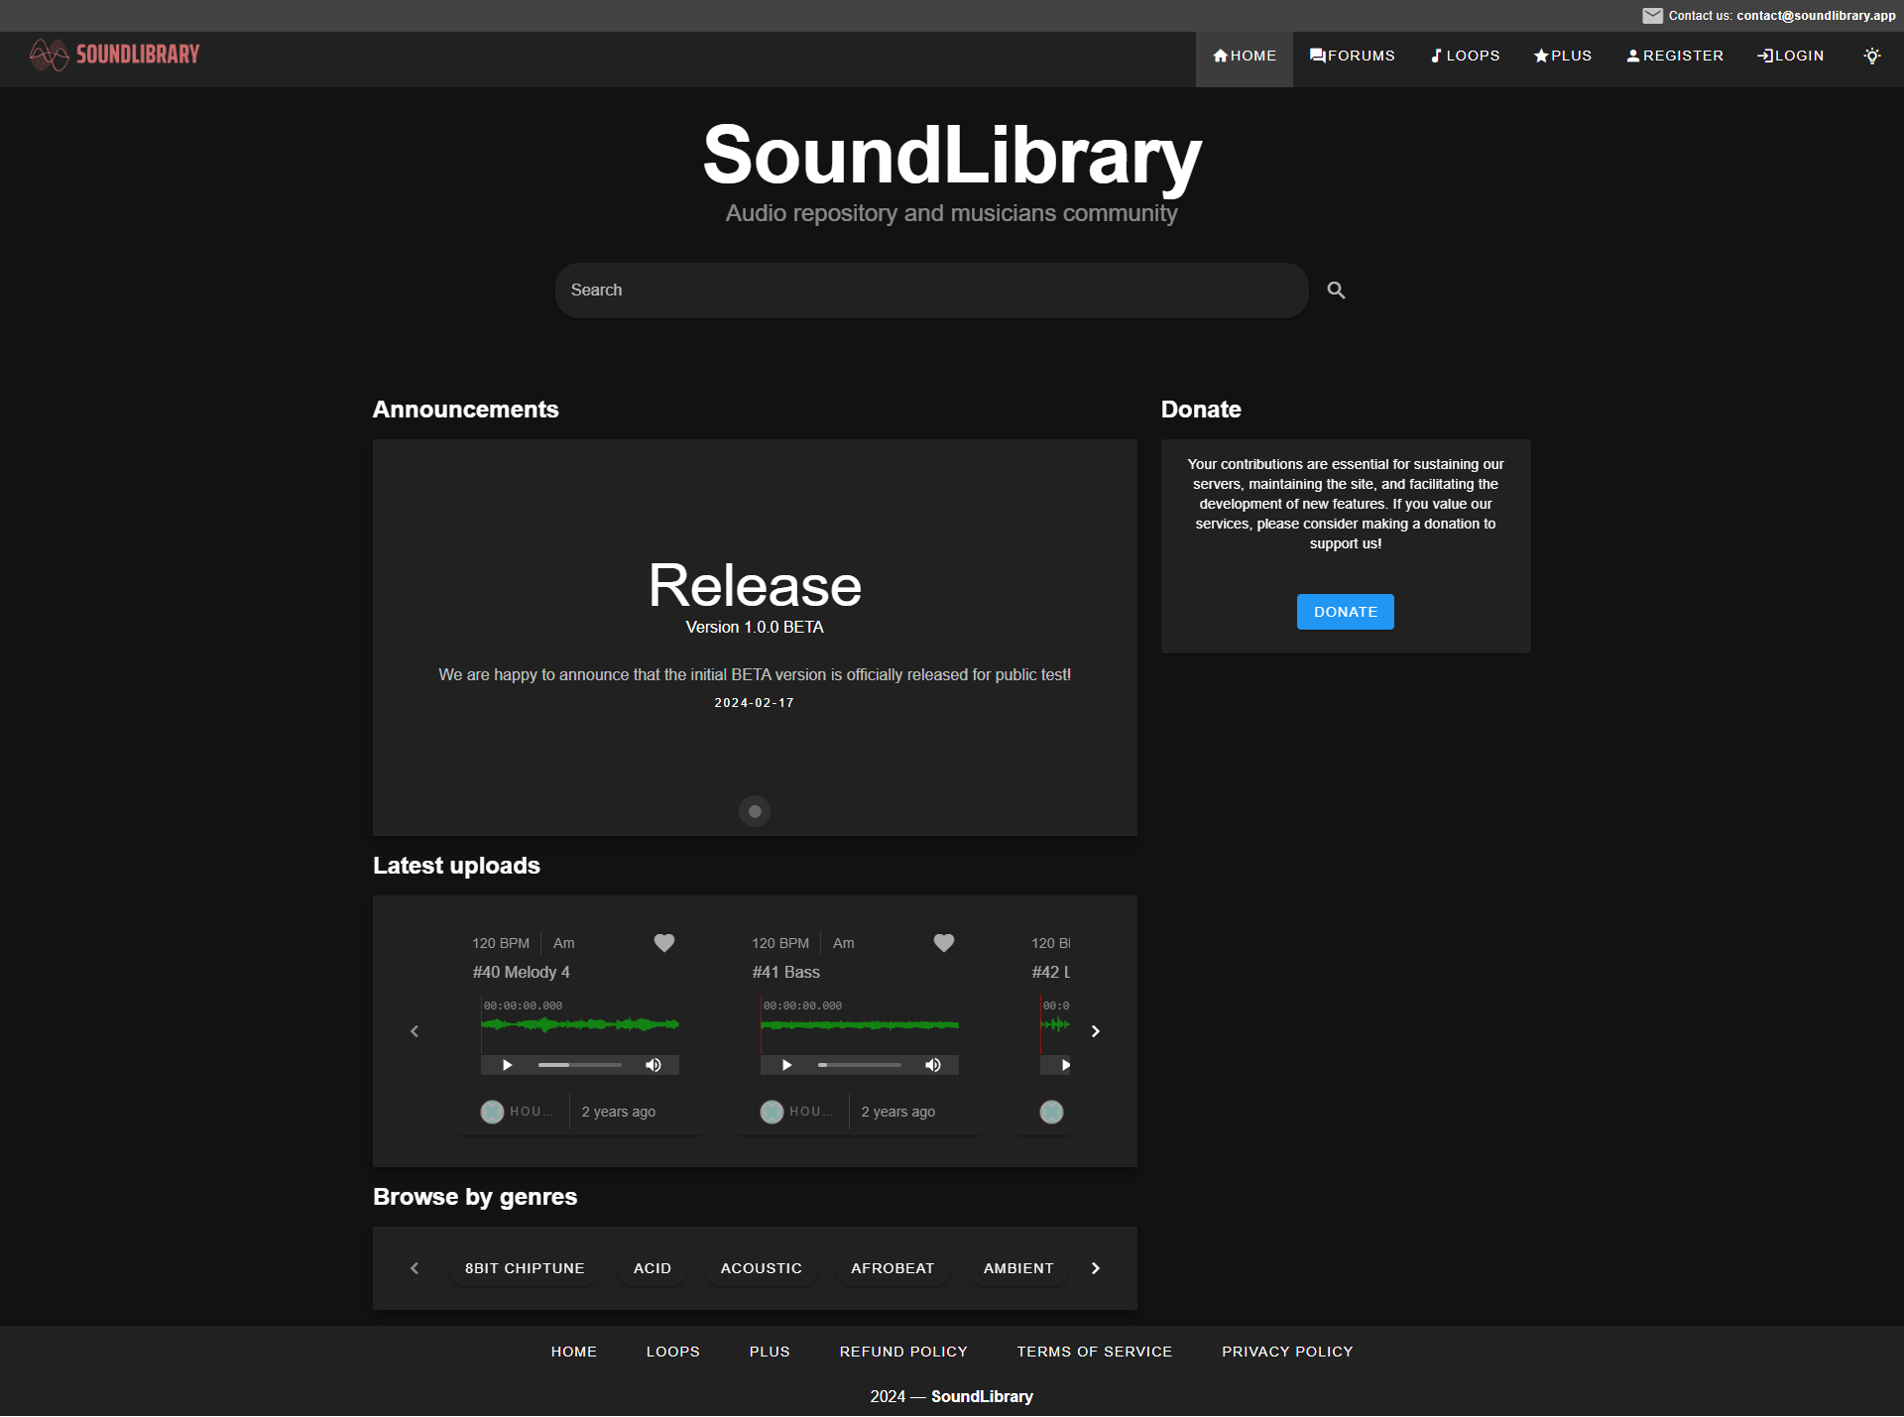Click into the Search input field

931,291
